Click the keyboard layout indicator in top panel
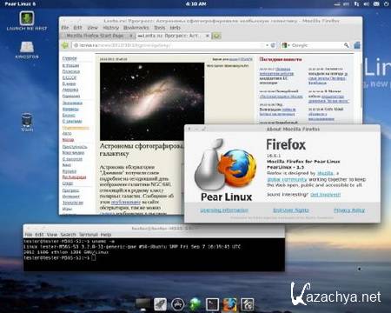The image size is (391, 313). 347,4
